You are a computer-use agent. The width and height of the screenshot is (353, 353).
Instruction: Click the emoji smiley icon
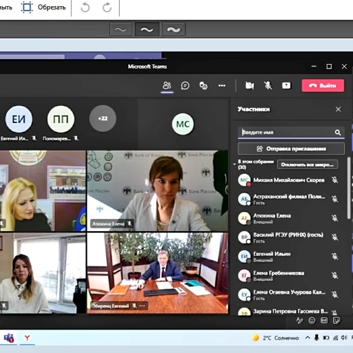pyautogui.click(x=312, y=320)
